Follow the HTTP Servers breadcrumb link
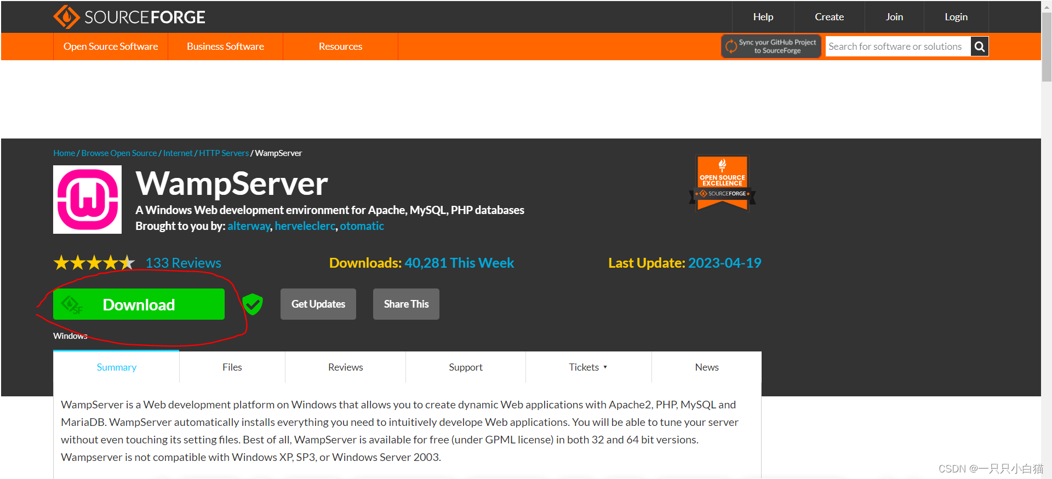 point(224,153)
